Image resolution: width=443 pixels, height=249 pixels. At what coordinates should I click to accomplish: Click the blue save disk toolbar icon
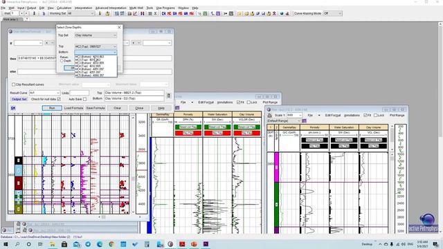(x=263, y=13)
